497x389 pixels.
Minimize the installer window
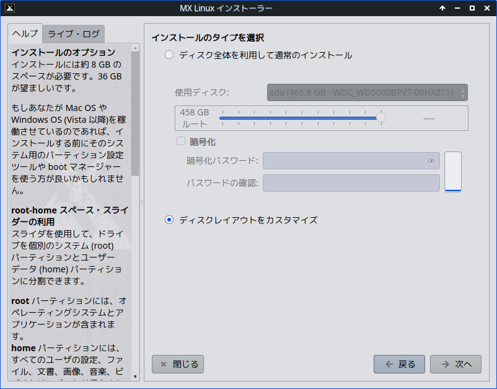click(457, 8)
